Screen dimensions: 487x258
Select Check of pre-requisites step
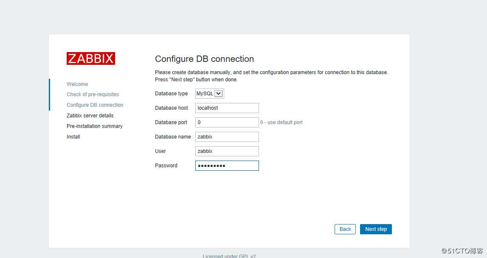pyautogui.click(x=93, y=94)
